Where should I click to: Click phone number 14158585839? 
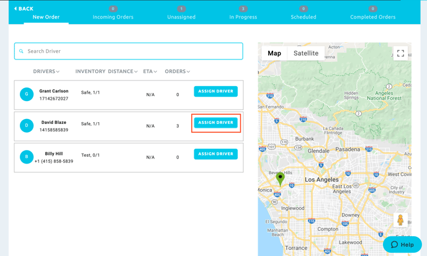54,130
